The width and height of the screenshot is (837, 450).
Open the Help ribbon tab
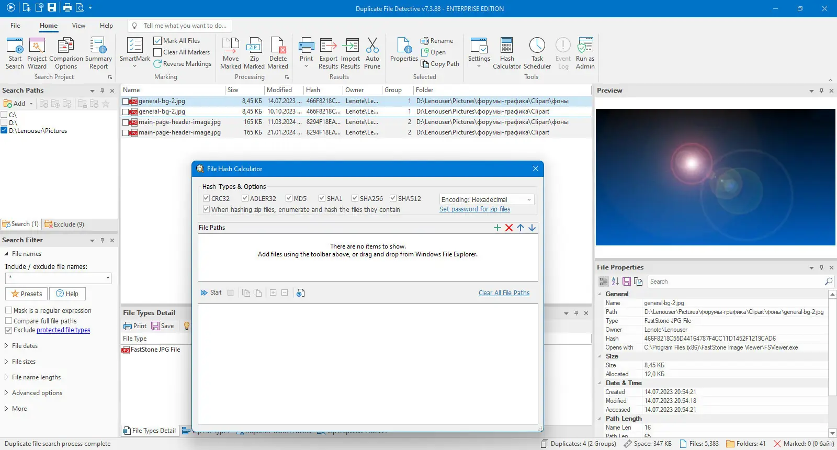[106, 26]
